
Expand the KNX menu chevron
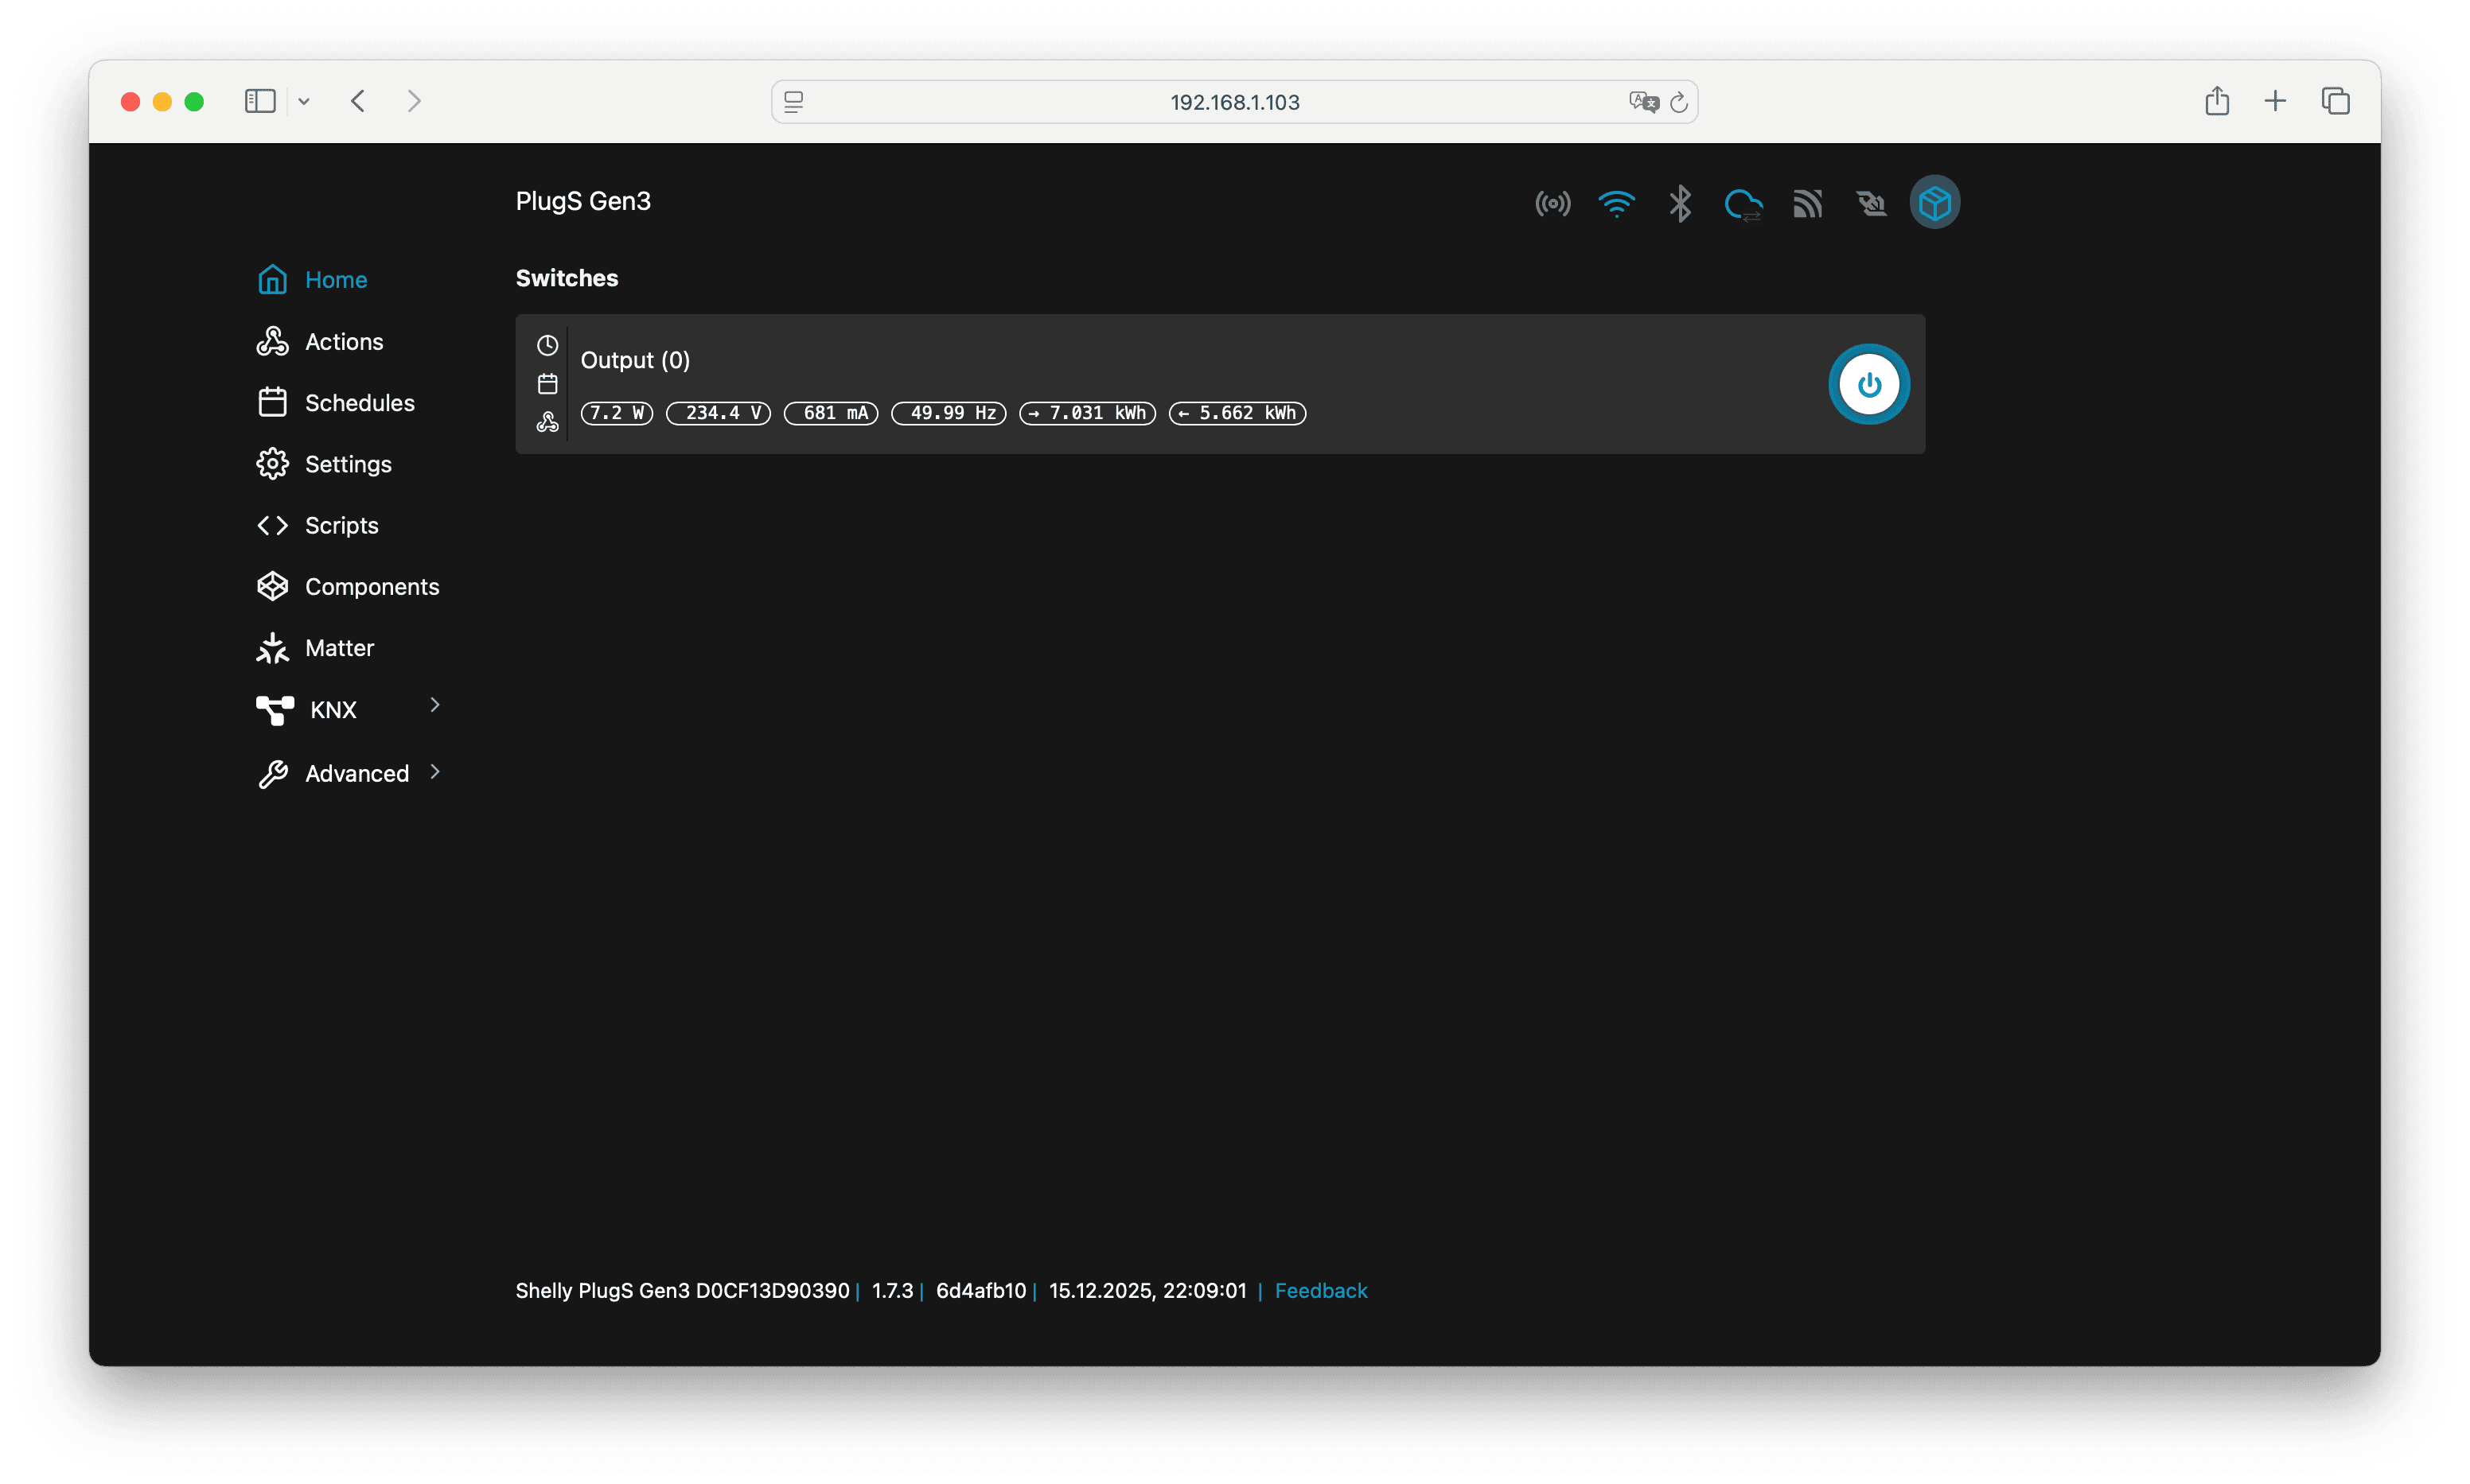434,705
